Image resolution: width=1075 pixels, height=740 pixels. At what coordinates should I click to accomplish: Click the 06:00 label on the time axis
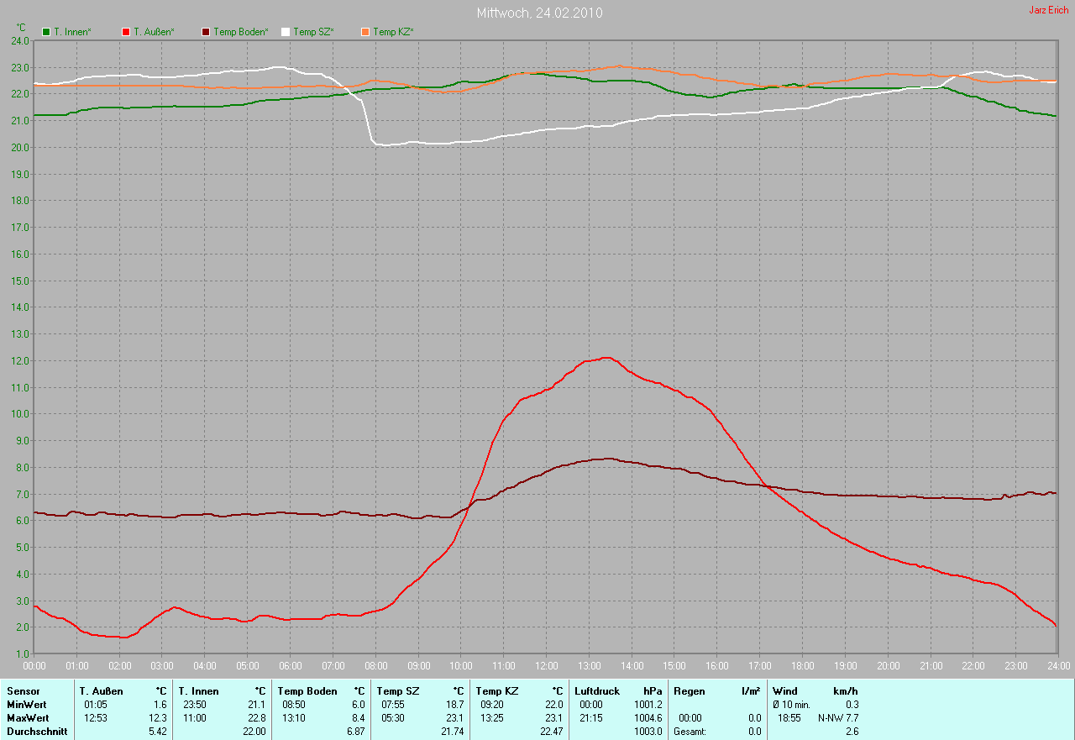(x=291, y=665)
